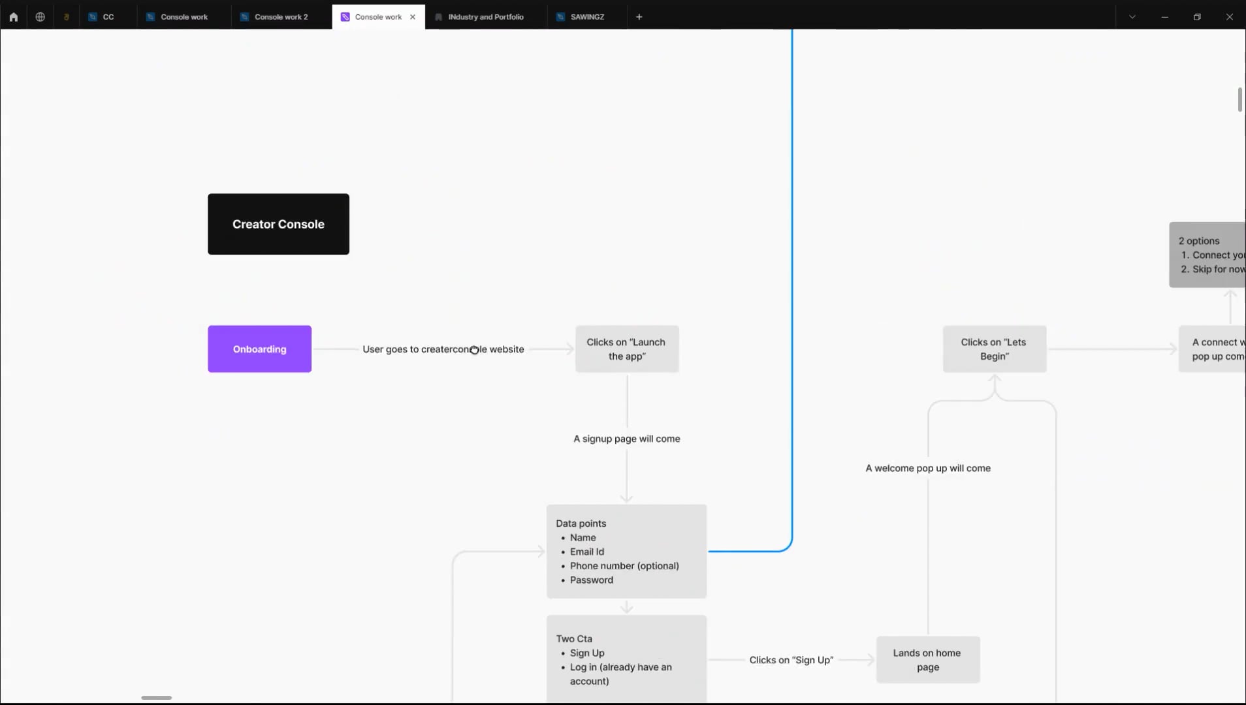The height and width of the screenshot is (705, 1246).
Task: Open the Figma home screen via house icon
Action: point(13,16)
